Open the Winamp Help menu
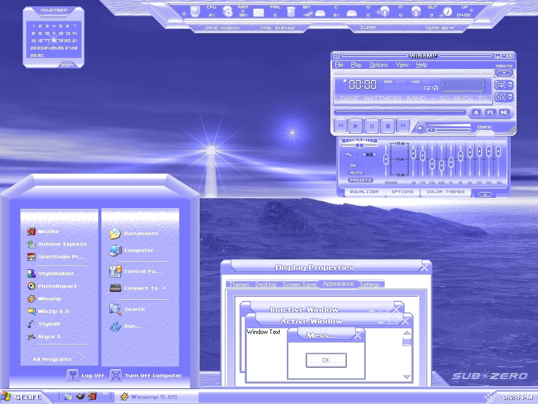Image resolution: width=538 pixels, height=404 pixels. (422, 65)
